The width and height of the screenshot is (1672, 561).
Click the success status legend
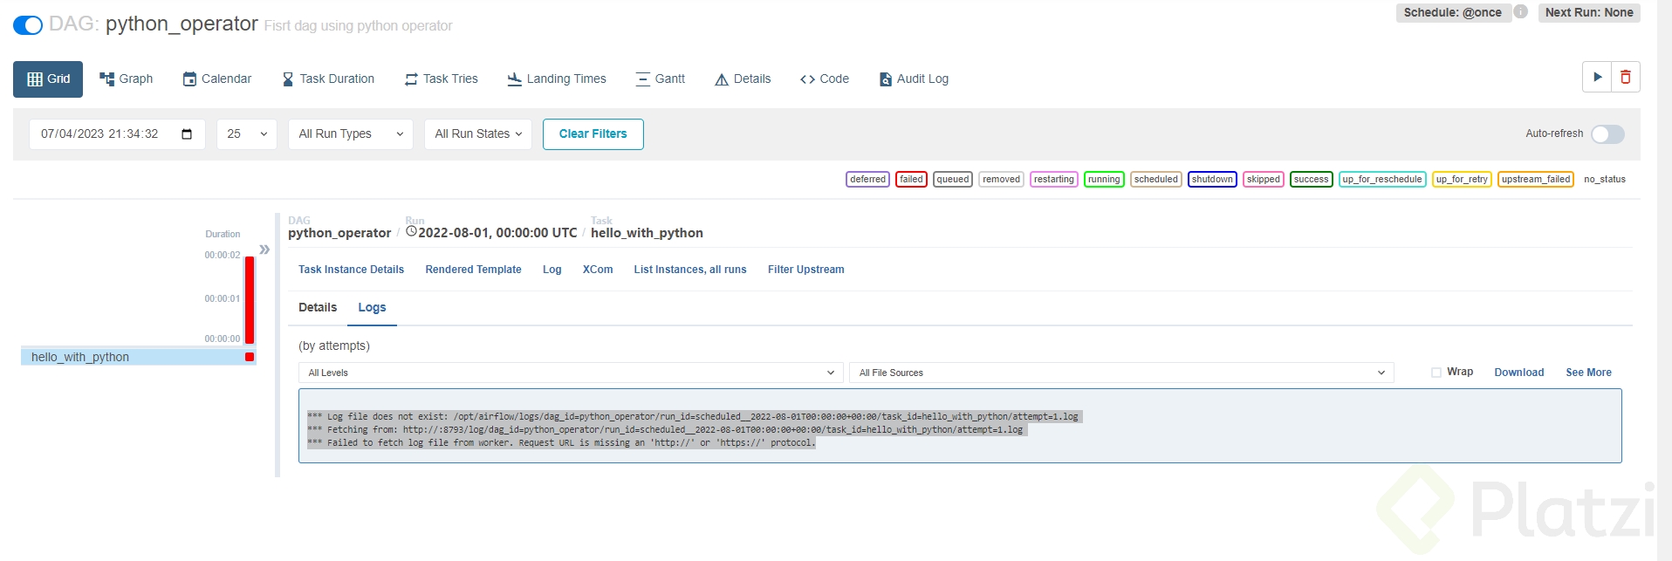click(x=1312, y=180)
